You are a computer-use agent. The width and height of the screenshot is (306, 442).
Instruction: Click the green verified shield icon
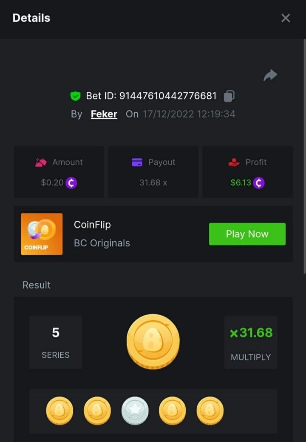(75, 96)
